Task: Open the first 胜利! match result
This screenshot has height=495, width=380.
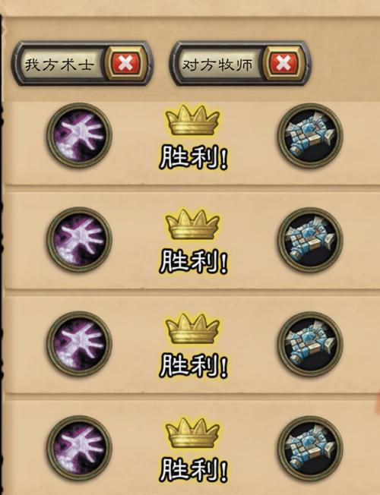Action: [x=194, y=157]
